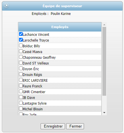Select the Chaponneau Geoffrey checkbox
Viewport: 124px width, 133px height.
21,57
